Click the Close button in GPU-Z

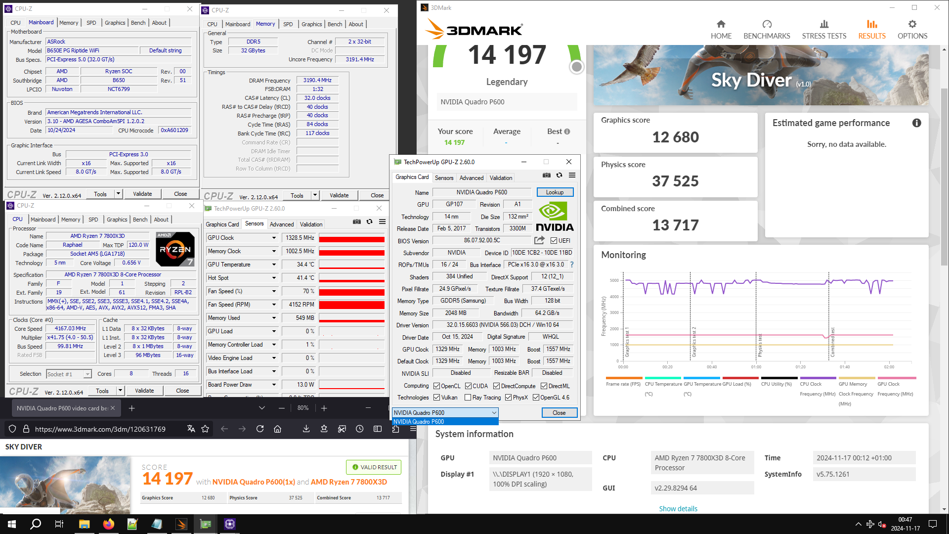[559, 413]
